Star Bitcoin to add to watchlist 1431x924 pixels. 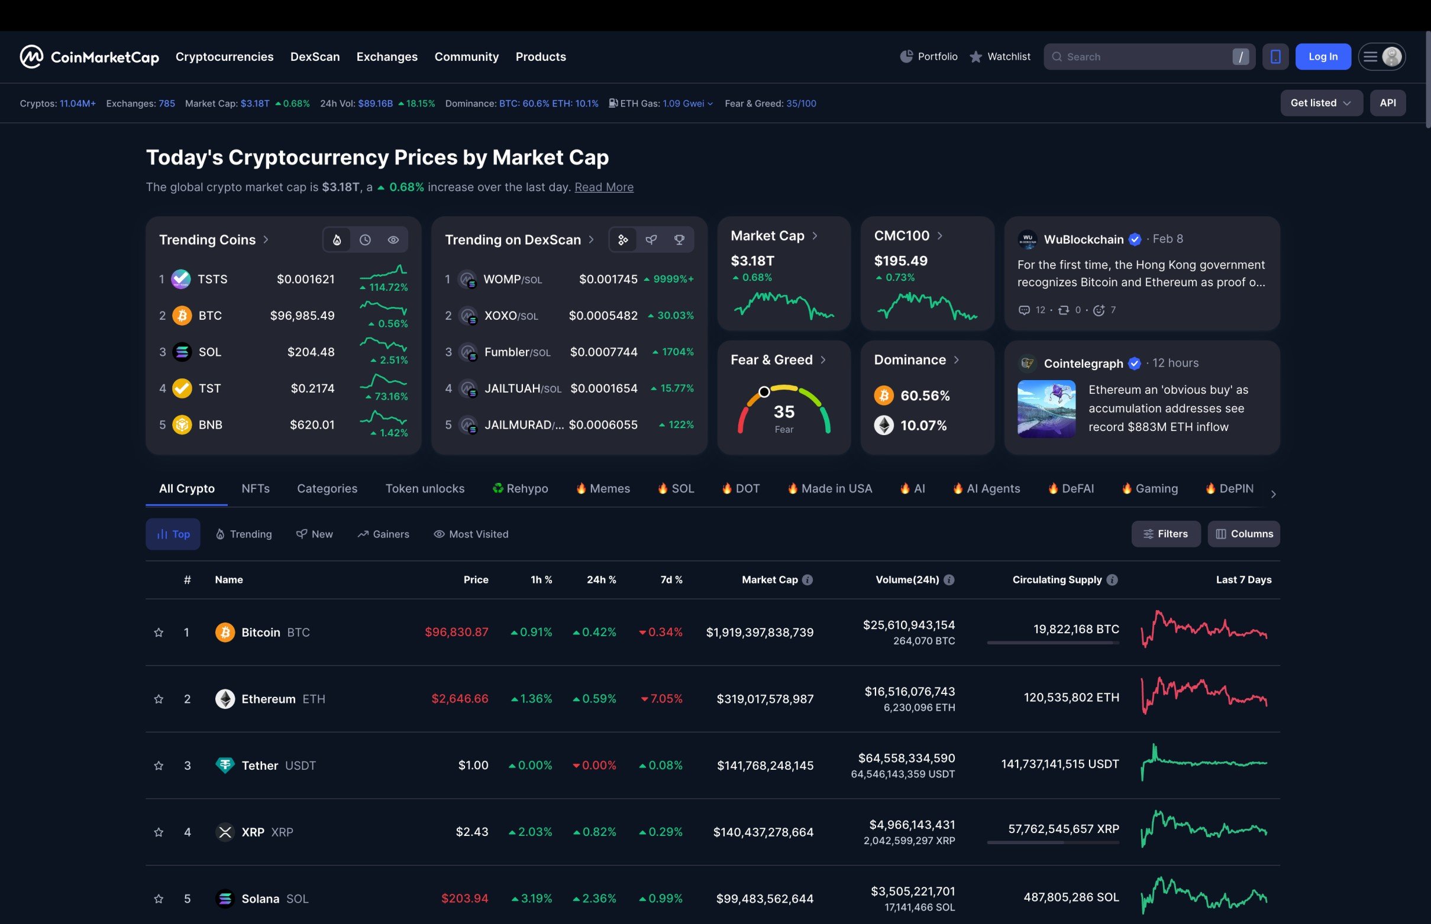159,633
